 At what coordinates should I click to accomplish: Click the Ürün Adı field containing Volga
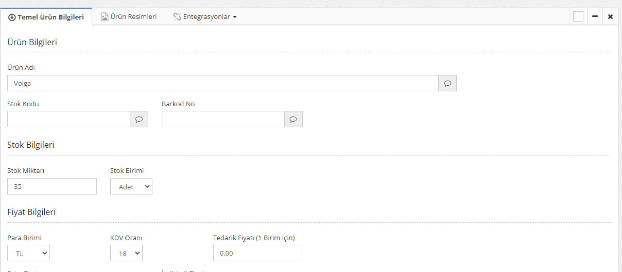point(222,83)
